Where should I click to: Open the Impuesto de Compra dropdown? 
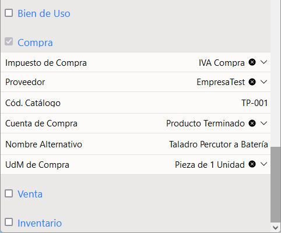click(264, 62)
